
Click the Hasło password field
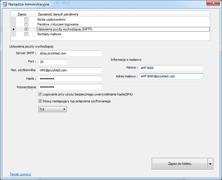point(70,79)
